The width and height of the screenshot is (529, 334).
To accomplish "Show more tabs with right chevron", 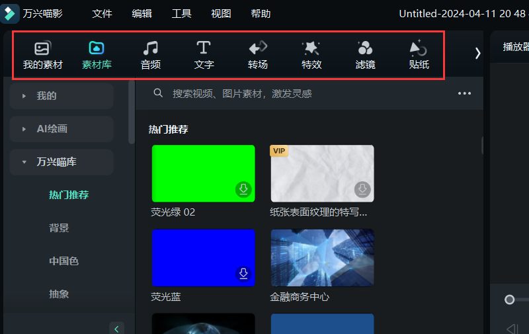I will click(477, 54).
